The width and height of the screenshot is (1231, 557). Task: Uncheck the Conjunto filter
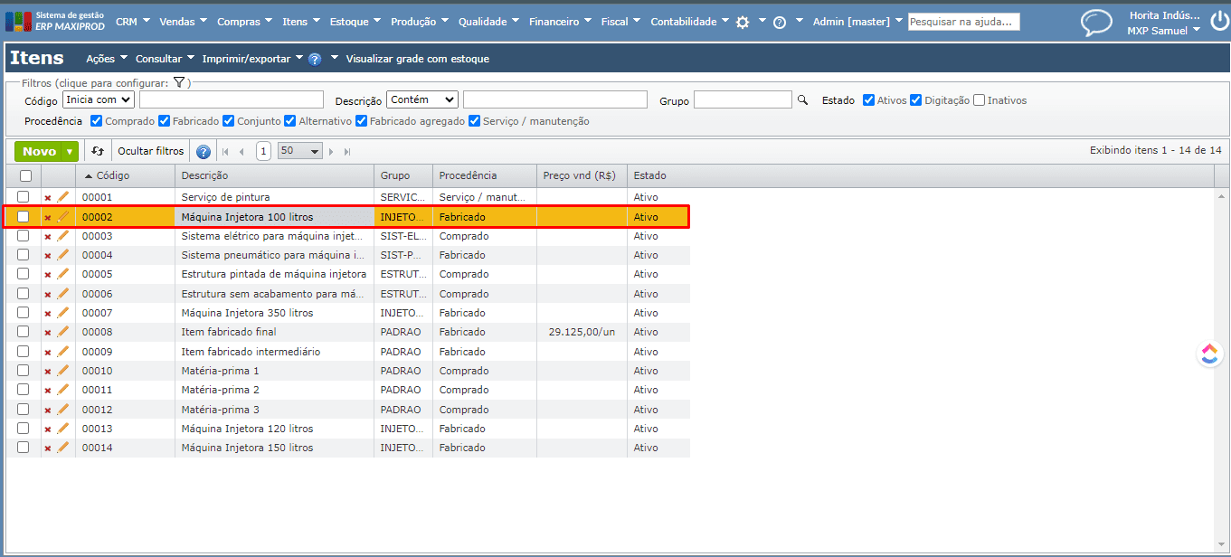[228, 121]
